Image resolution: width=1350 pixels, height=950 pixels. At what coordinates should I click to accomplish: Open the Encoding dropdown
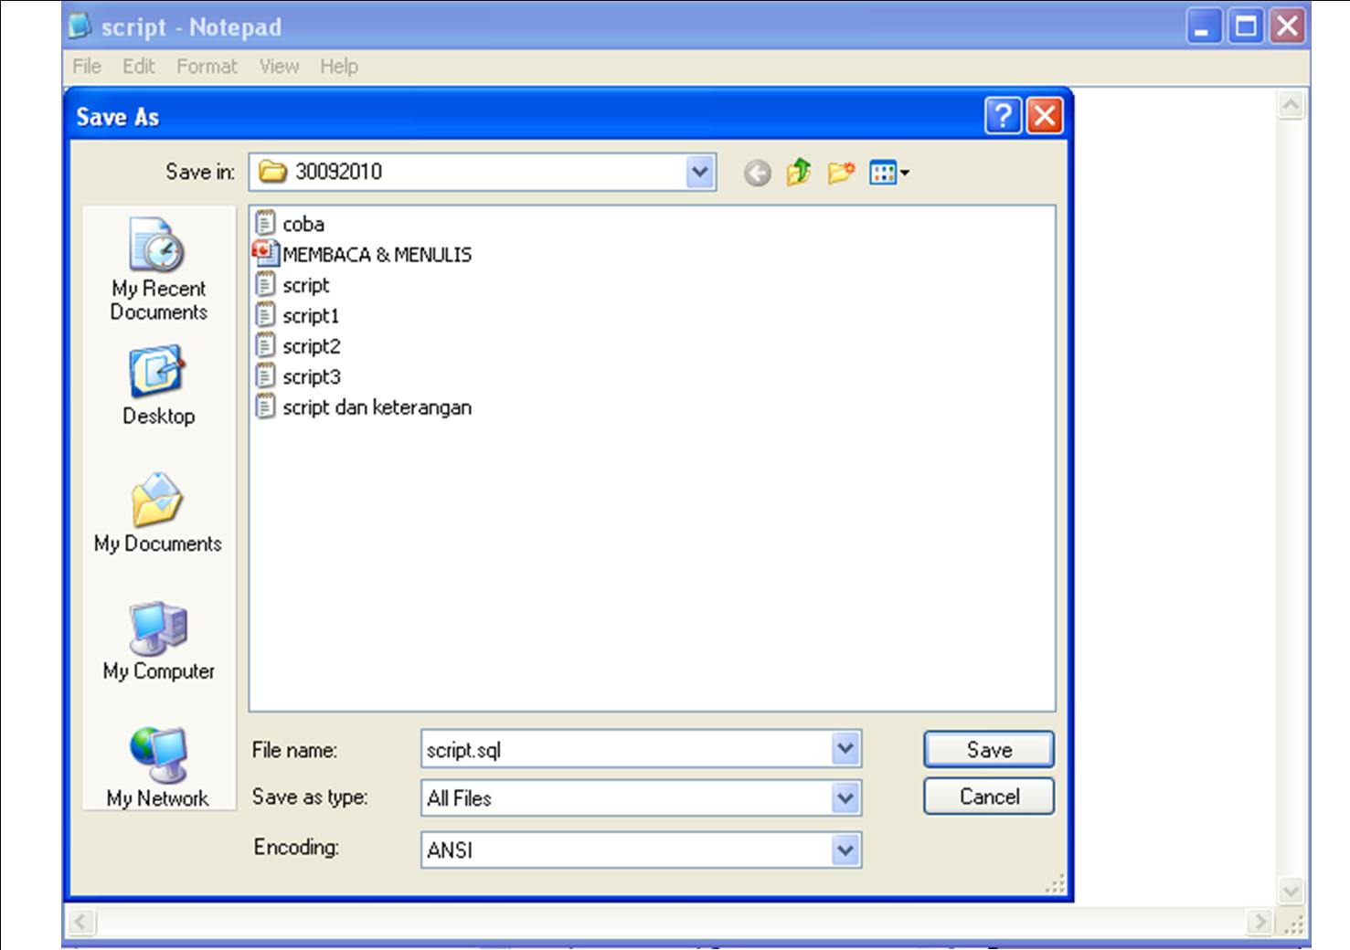click(844, 850)
